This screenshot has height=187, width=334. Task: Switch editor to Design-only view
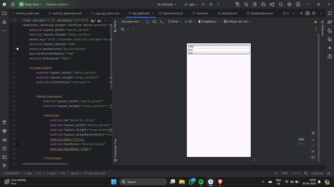[314, 13]
